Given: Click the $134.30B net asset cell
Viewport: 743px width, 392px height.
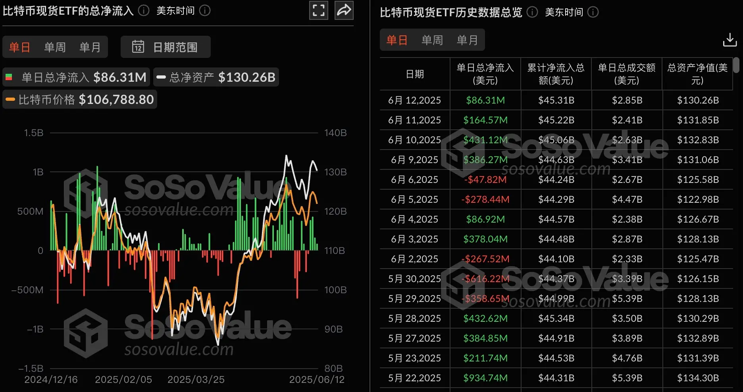Looking at the screenshot, I should [698, 378].
